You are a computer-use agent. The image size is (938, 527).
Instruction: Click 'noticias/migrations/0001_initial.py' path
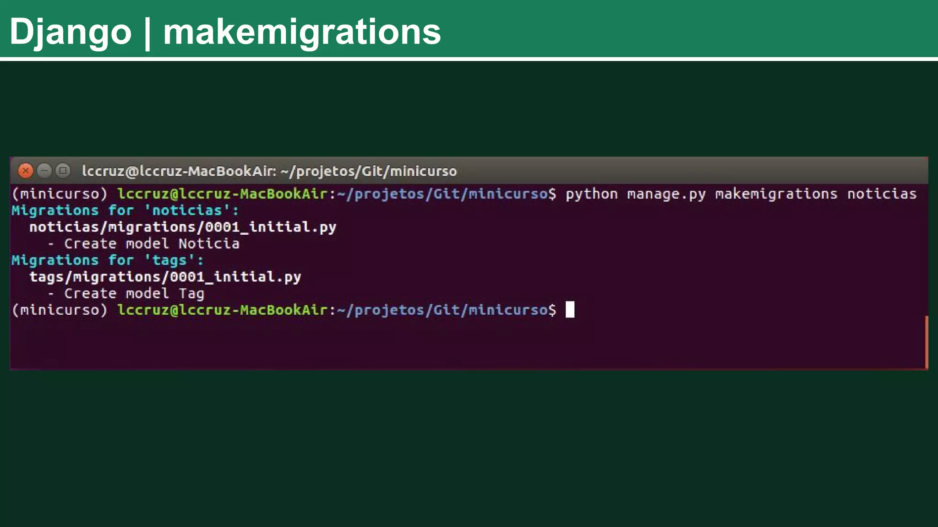(x=183, y=227)
